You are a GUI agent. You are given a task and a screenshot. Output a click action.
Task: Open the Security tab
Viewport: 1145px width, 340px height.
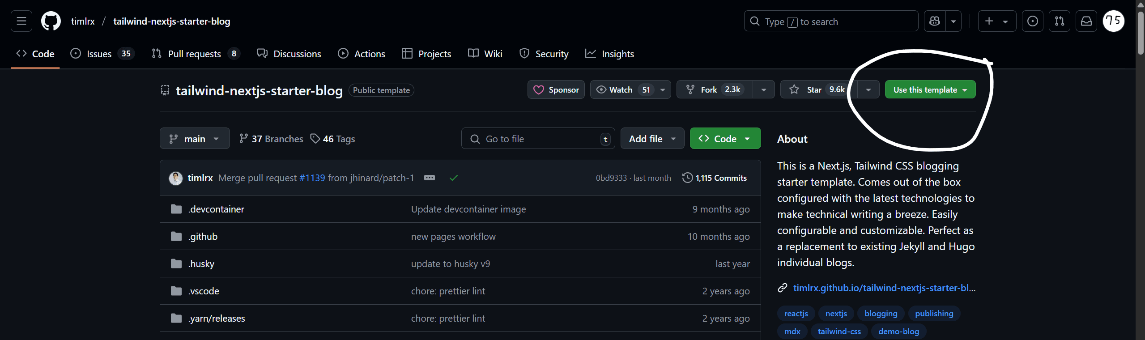point(544,54)
